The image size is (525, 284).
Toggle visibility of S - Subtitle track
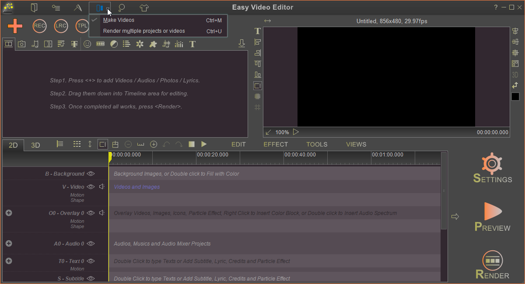pyautogui.click(x=91, y=278)
